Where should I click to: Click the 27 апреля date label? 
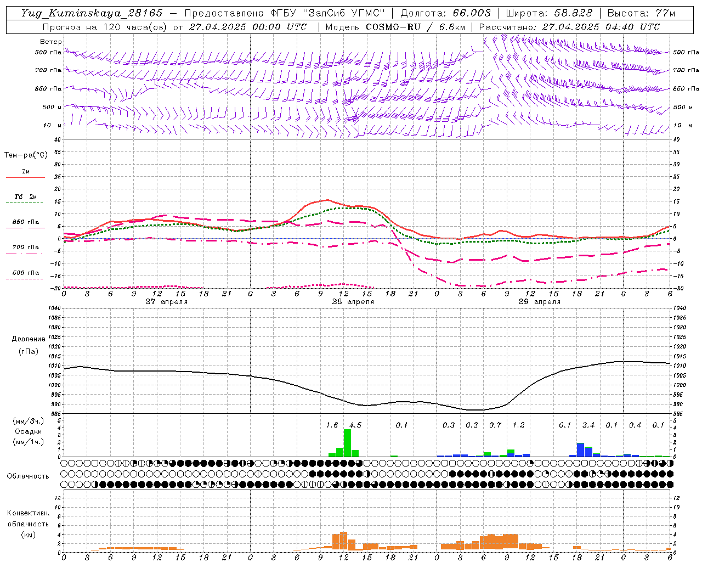tap(166, 302)
